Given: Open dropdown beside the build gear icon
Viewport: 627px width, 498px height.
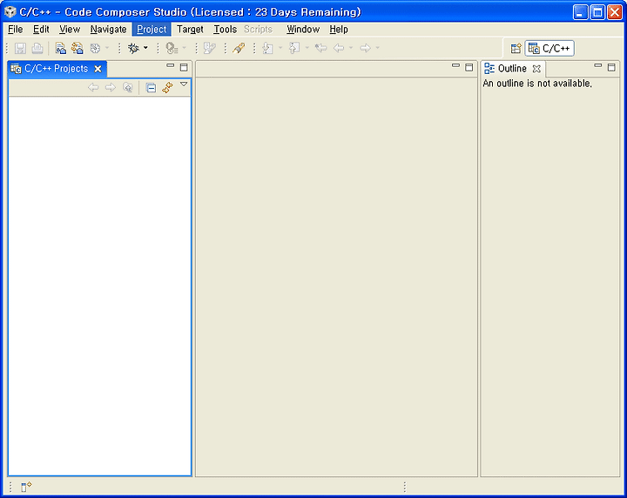Looking at the screenshot, I should click(x=107, y=48).
